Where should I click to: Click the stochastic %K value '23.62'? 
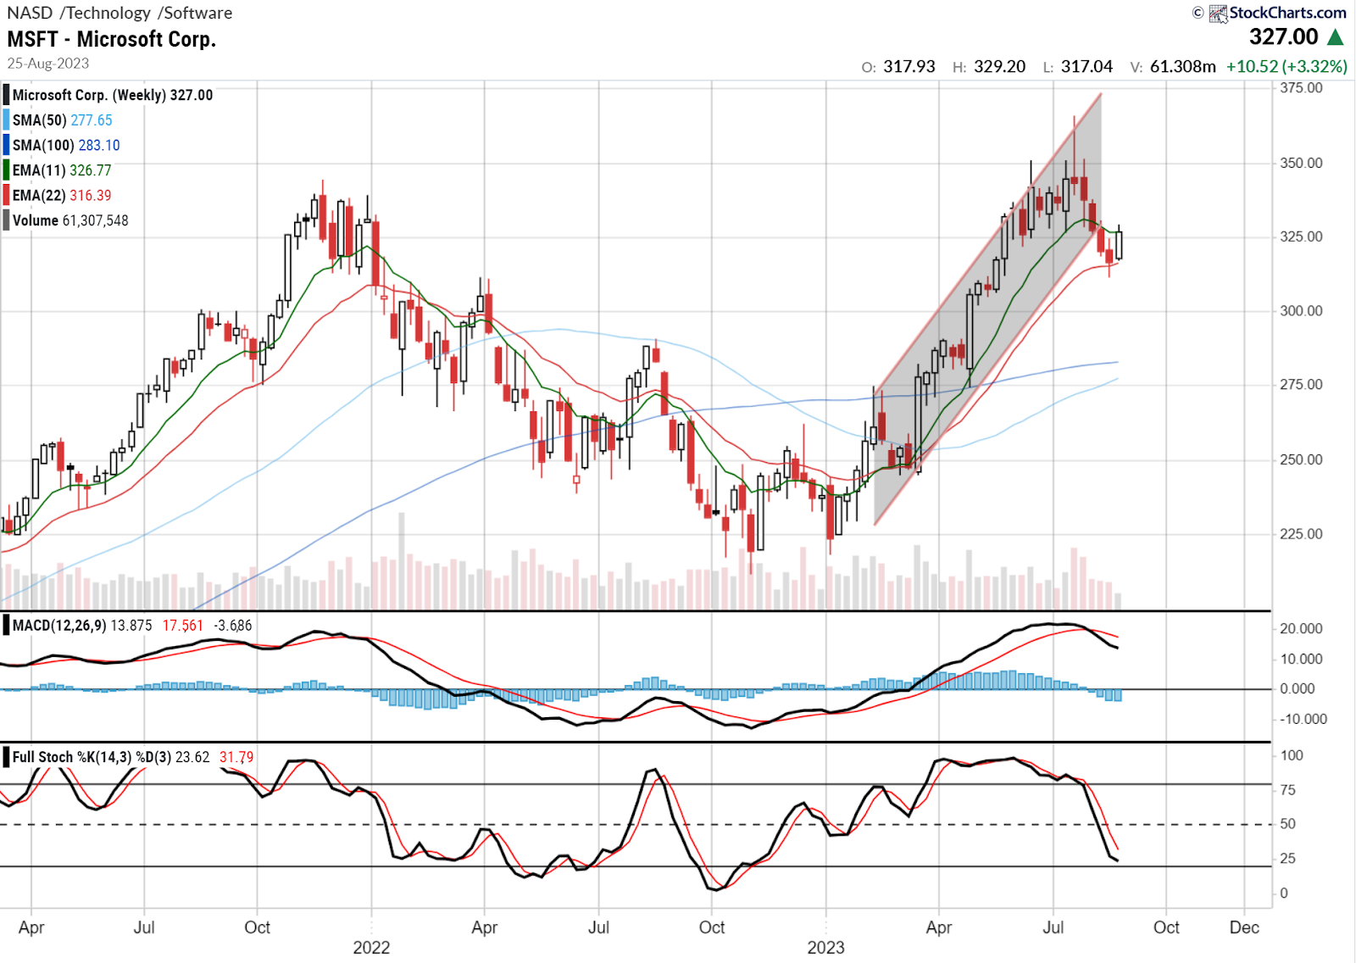click(x=192, y=757)
